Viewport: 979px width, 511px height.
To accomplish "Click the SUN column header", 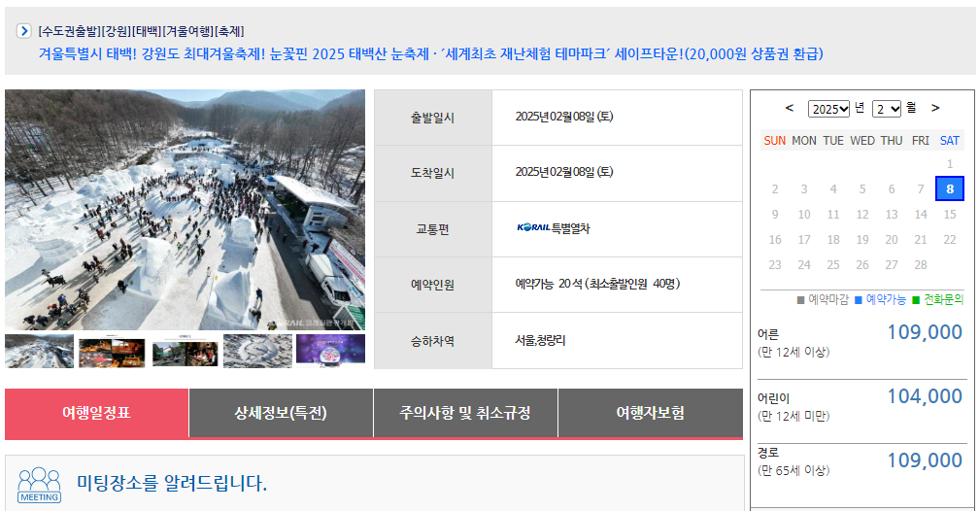I will pos(775,141).
